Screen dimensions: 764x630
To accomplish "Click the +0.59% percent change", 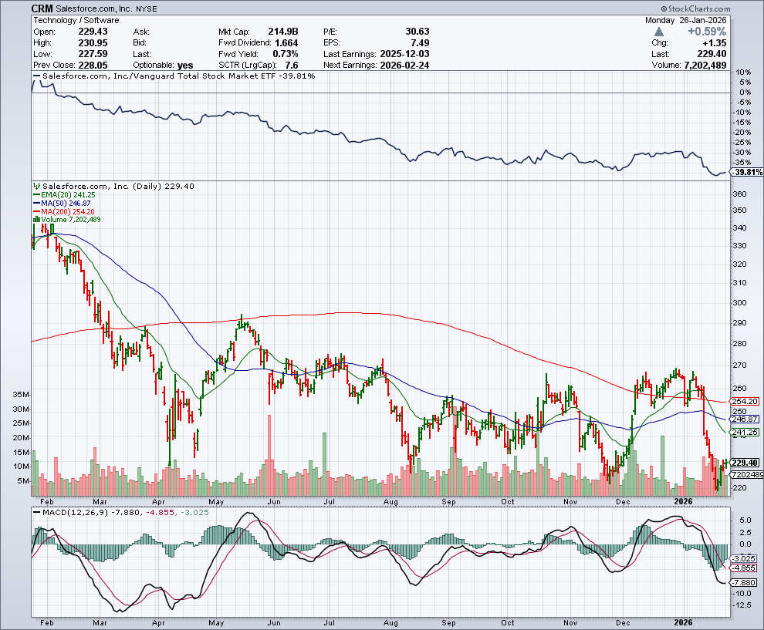I will coord(706,31).
